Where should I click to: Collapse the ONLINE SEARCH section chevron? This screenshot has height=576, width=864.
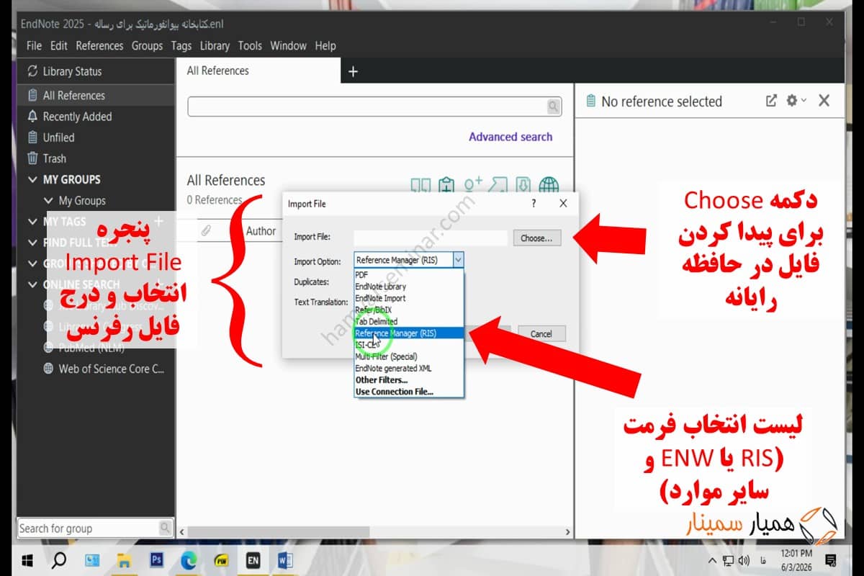32,284
